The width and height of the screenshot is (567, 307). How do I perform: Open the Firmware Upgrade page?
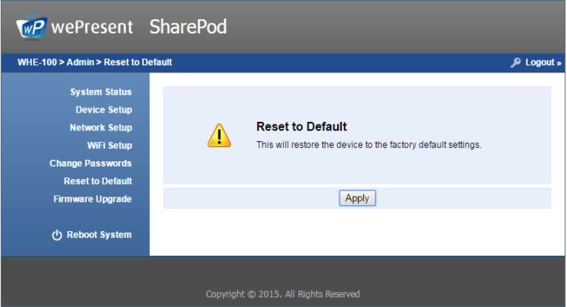(93, 199)
